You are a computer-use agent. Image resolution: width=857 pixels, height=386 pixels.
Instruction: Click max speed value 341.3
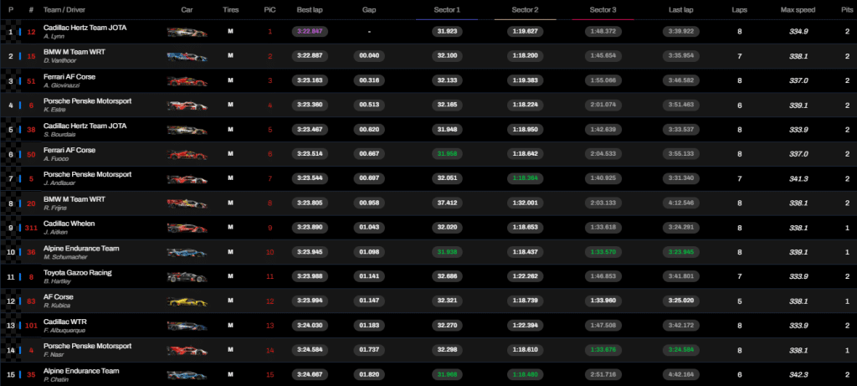798,179
